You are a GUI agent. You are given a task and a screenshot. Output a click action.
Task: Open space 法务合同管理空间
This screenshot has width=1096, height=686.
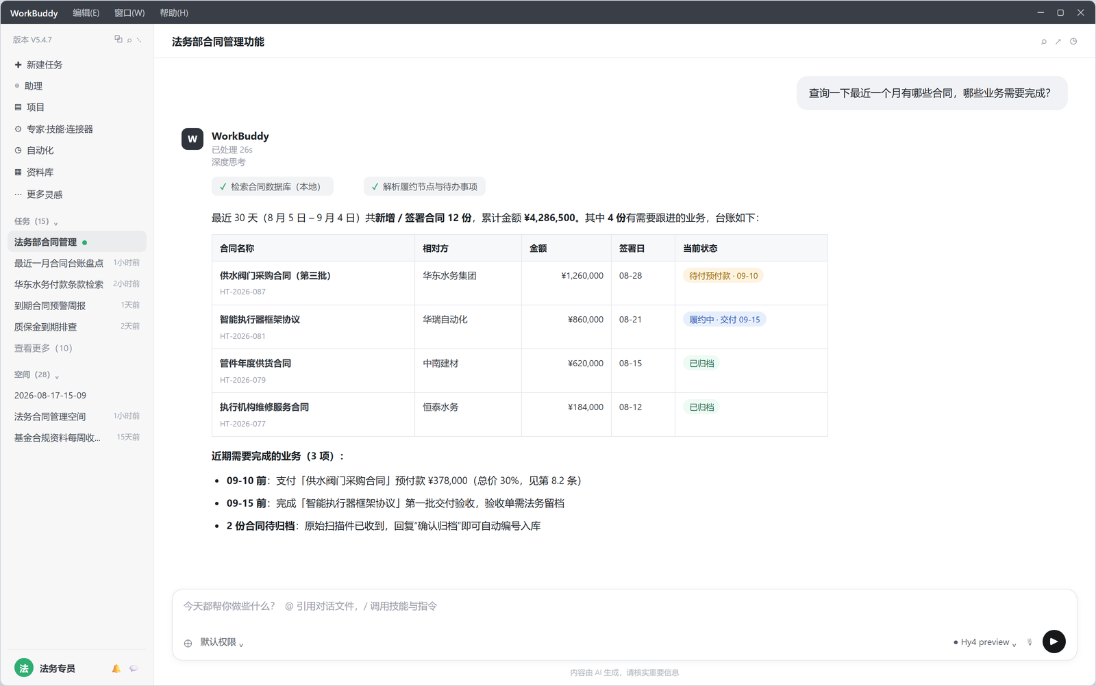77,416
